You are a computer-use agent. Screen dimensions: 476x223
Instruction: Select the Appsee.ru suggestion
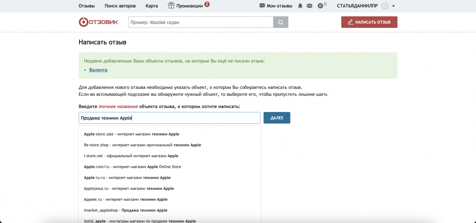[170, 200]
